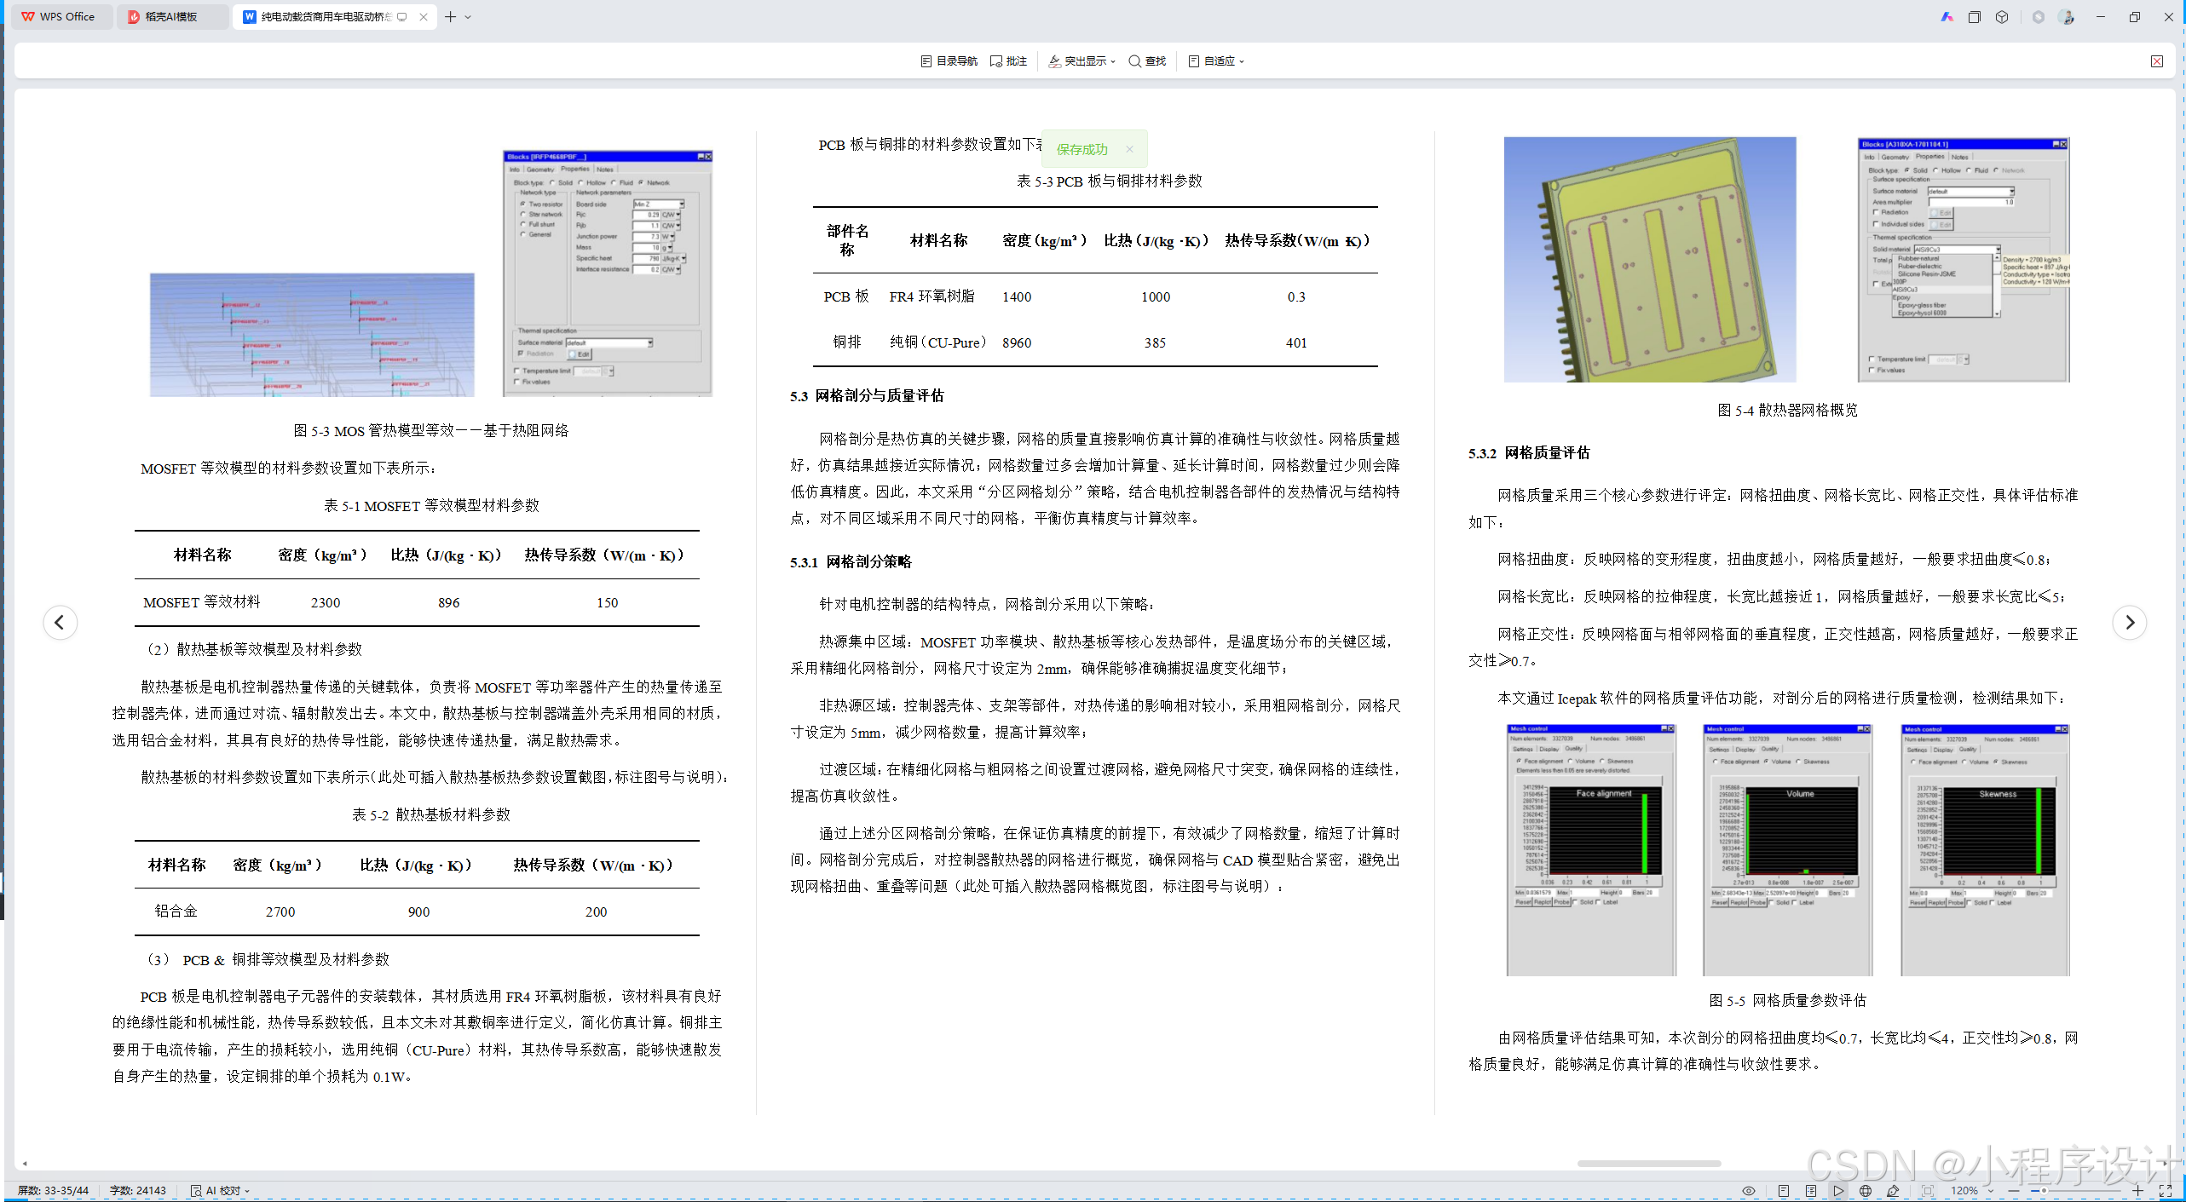Image resolution: width=2186 pixels, height=1202 pixels.
Task: Click the multi-window square icon in title bar
Action: click(x=1975, y=17)
